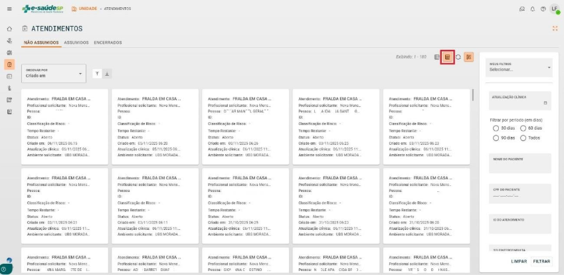Screen dimensions: 564x275
Task: Open the card created 03/11/2025 06:23
Action: pyautogui.click(x=426, y=127)
